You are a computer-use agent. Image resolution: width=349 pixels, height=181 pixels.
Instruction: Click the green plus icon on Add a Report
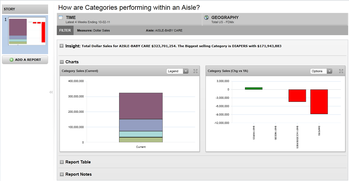pos(11,60)
